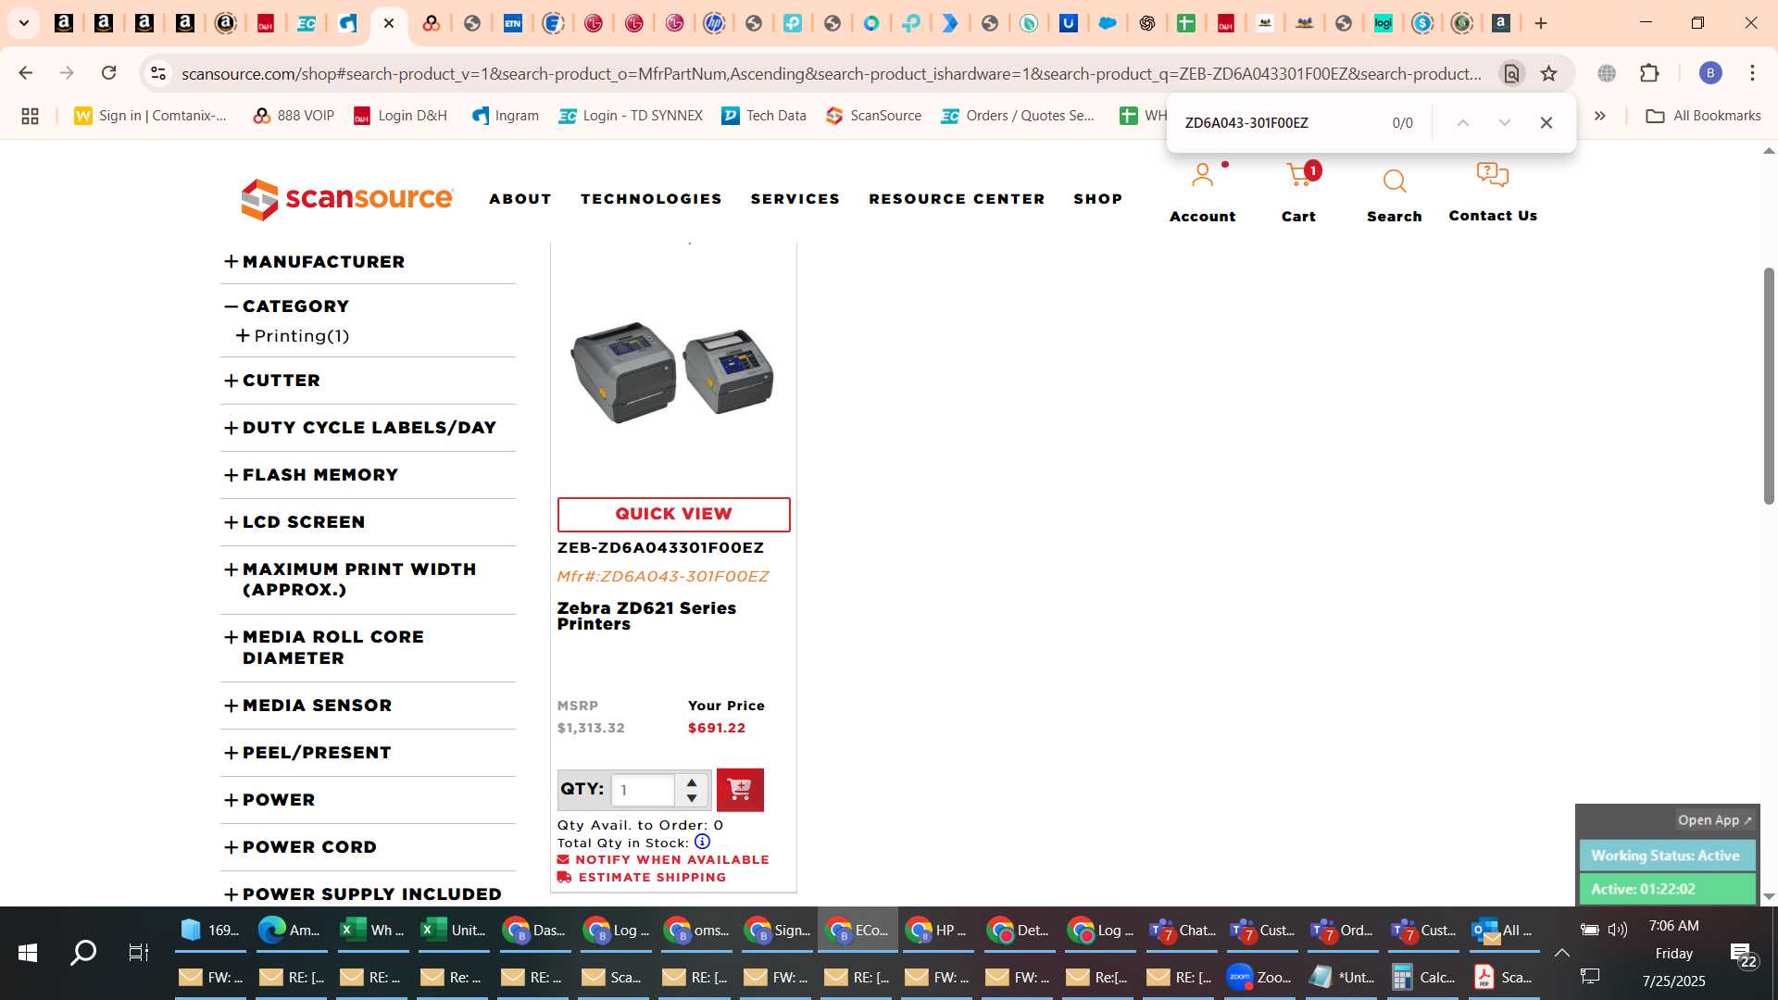
Task: Click the Total Qty in Stock info icon
Action: coord(702,842)
